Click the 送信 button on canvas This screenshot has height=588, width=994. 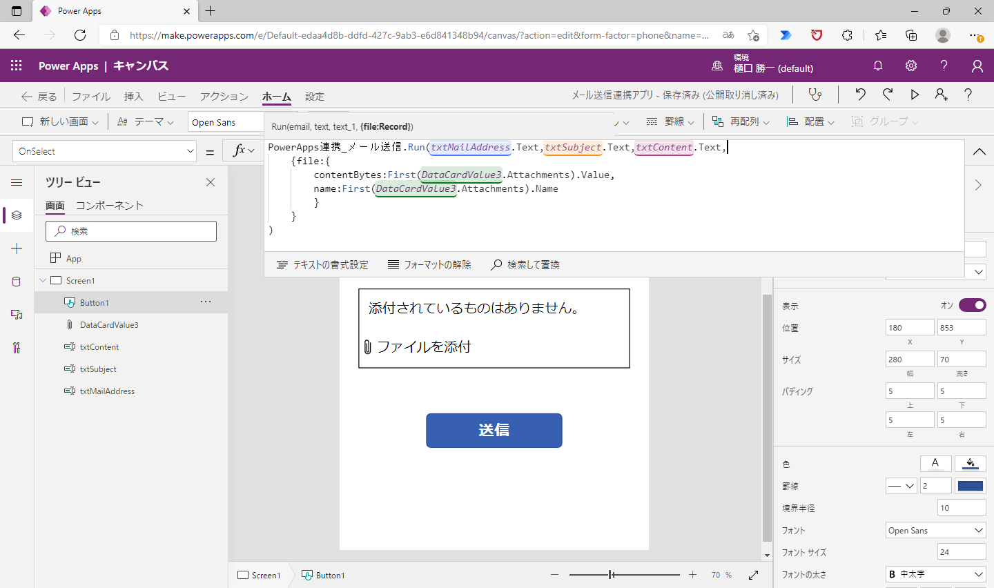pos(494,430)
